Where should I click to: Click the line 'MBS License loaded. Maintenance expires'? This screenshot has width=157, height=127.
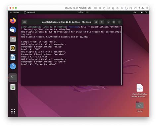[55, 37]
